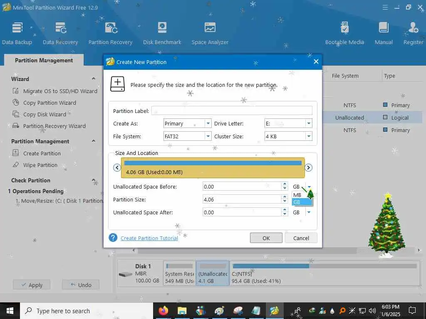
Task: Open the Space Analyzer tool
Action: 210,33
